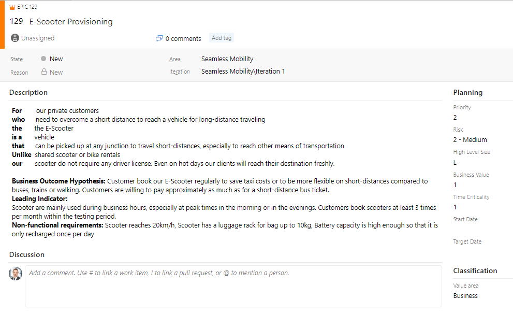This screenshot has width=513, height=313.
Task: Open the Risk 2 - Medium dropdown
Action: 481,140
